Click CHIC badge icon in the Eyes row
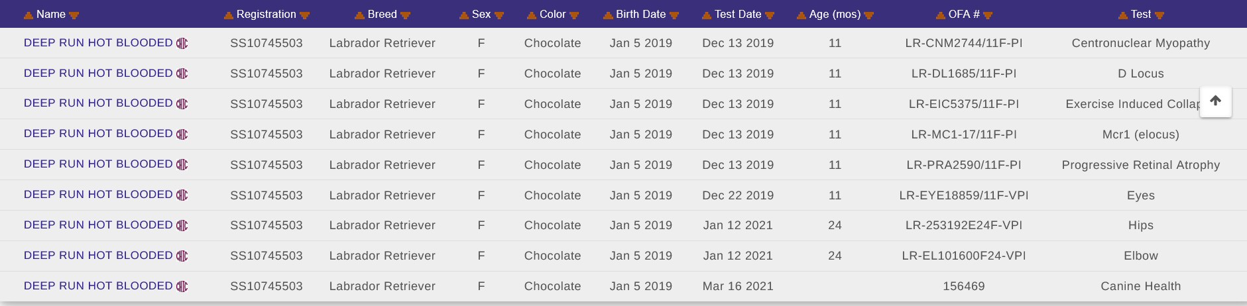1247x306 pixels. tap(182, 195)
